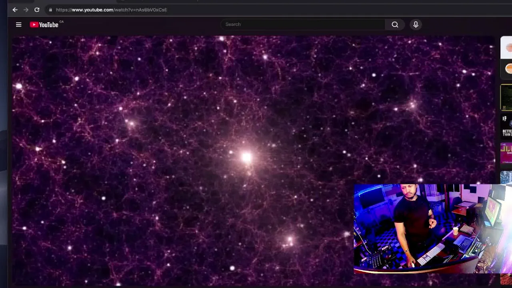This screenshot has height=288, width=512.
Task: Open the green-bordered dark sidebar thumbnail
Action: [506, 97]
